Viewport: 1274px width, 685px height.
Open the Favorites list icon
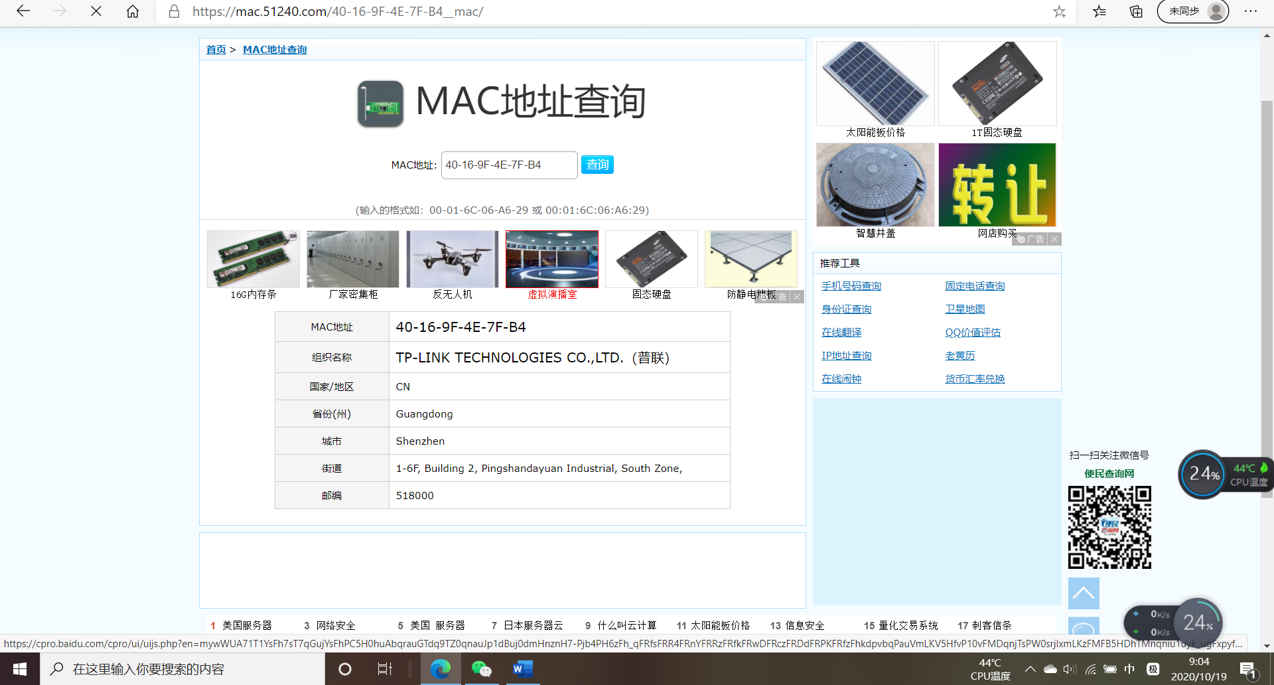[x=1099, y=11]
